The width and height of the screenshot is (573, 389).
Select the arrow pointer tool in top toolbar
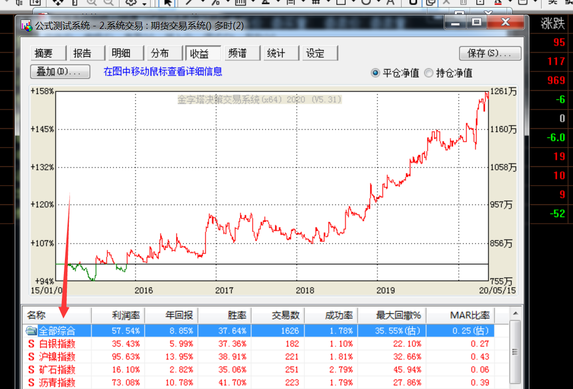tap(168, 3)
